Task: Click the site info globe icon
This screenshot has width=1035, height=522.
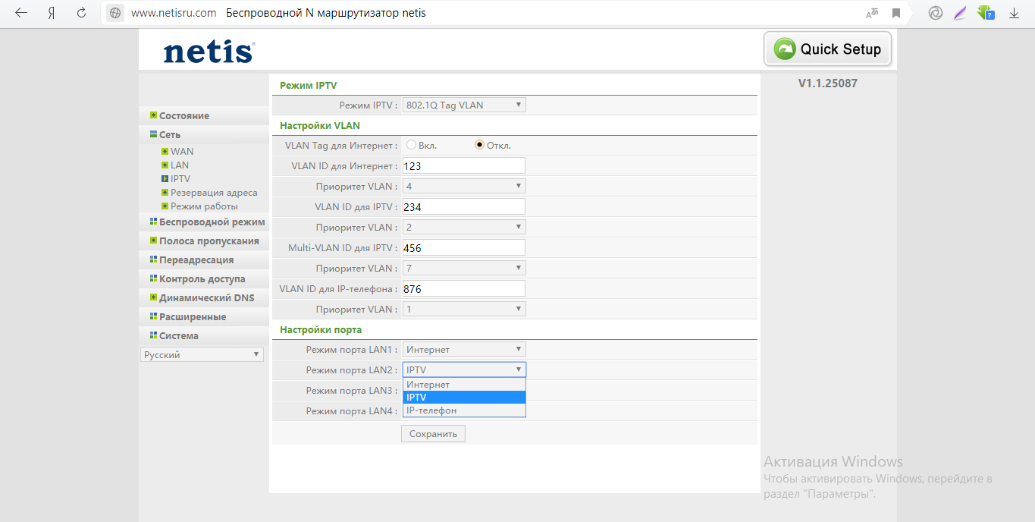Action: tap(115, 14)
